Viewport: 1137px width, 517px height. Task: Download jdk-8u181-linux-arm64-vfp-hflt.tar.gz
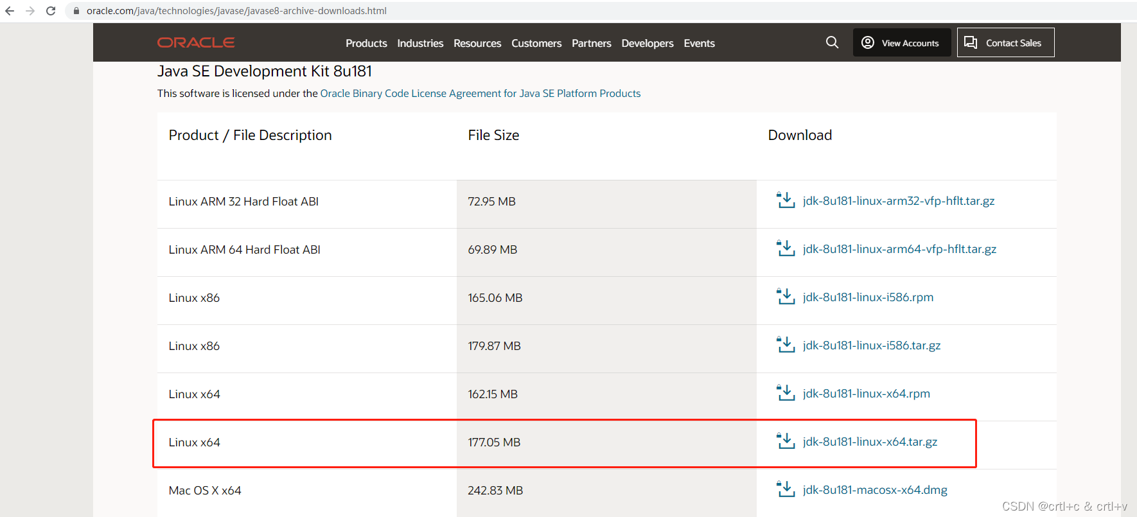(899, 249)
